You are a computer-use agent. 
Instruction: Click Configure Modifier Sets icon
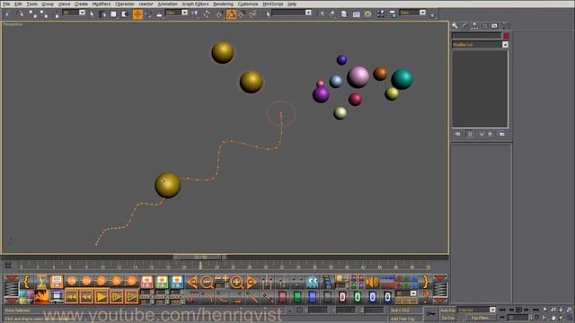point(501,134)
